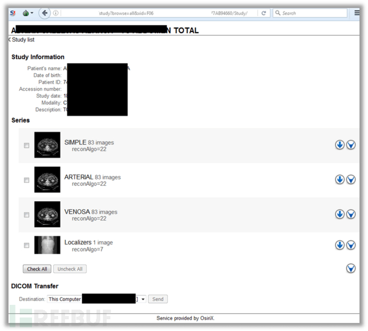This screenshot has width=368, height=331.
Task: Click the 'Modality:' label
Action: point(51,103)
